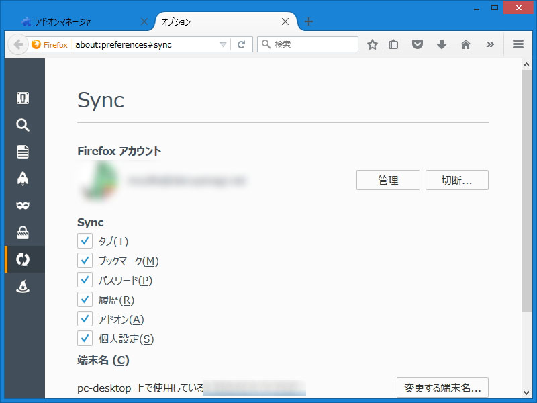Expand the toolbar overflow chevron
Screen dimensions: 537x403
coord(491,44)
